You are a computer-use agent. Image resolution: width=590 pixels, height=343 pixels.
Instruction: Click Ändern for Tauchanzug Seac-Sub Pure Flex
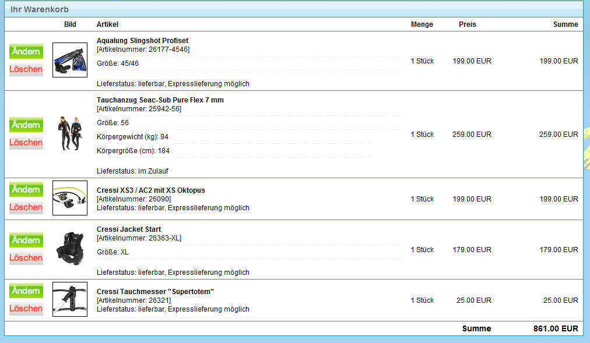pos(26,125)
